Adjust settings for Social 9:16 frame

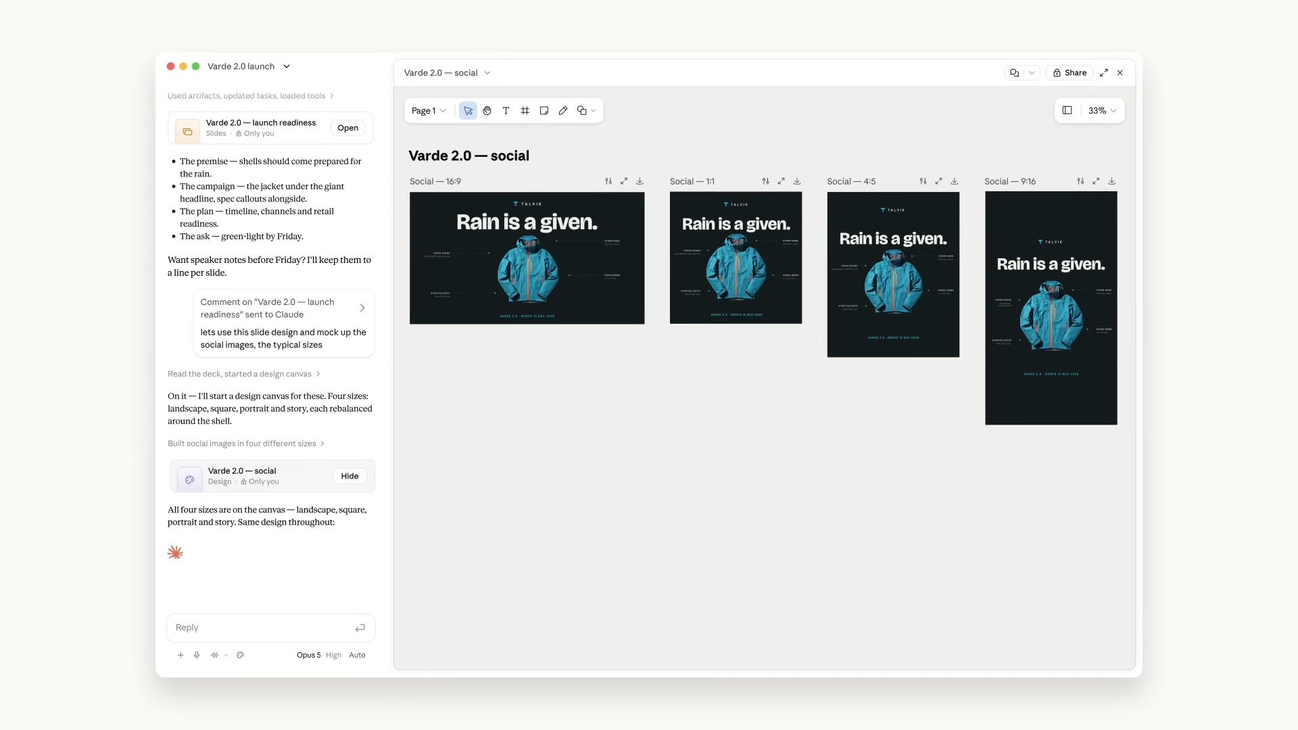(x=1080, y=181)
